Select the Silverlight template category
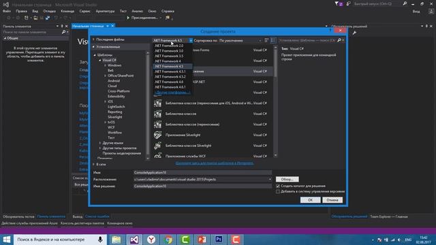 pyautogui.click(x=115, y=117)
